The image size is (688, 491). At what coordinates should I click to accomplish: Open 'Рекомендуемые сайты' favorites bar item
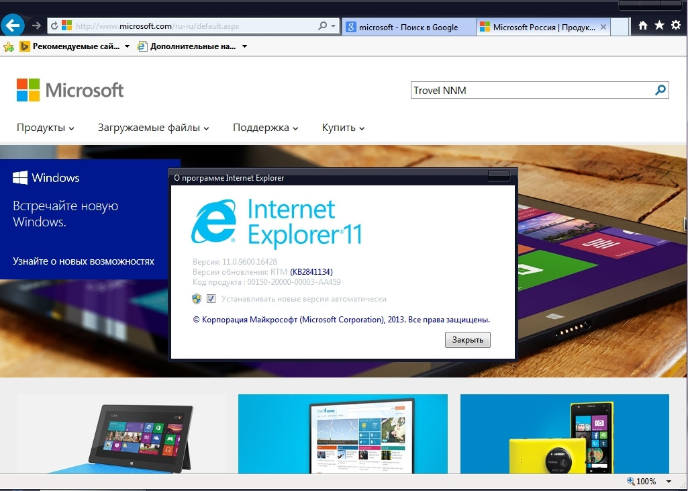(70, 46)
